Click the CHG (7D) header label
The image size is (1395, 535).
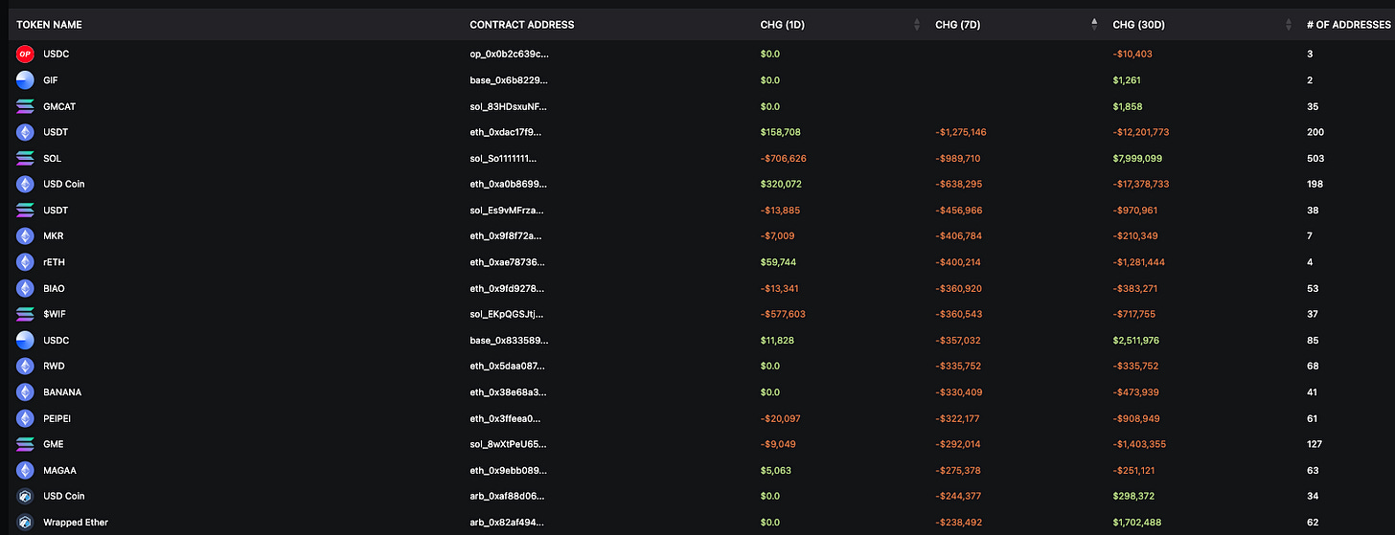pos(958,25)
